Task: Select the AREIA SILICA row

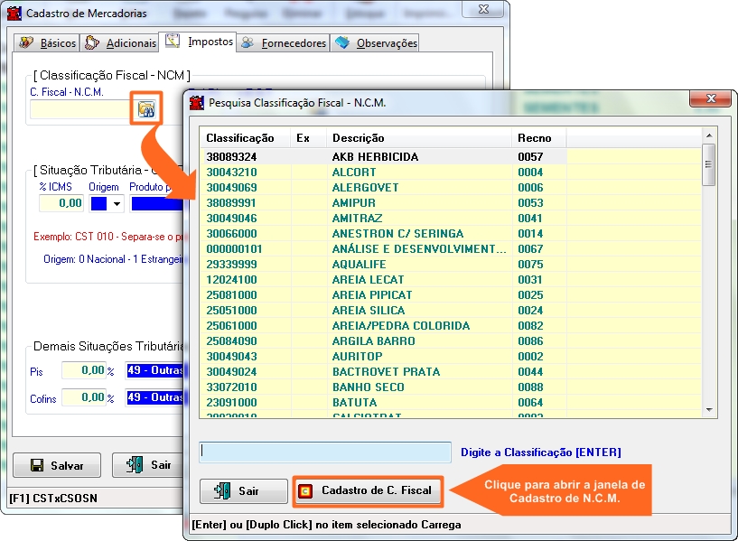Action: (451, 311)
